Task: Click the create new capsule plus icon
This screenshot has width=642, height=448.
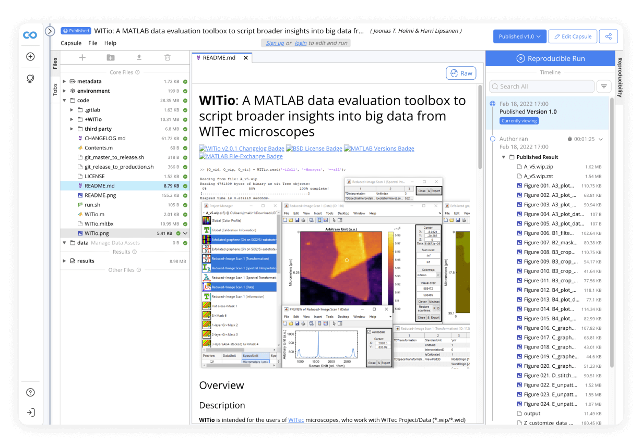Action: [30, 56]
